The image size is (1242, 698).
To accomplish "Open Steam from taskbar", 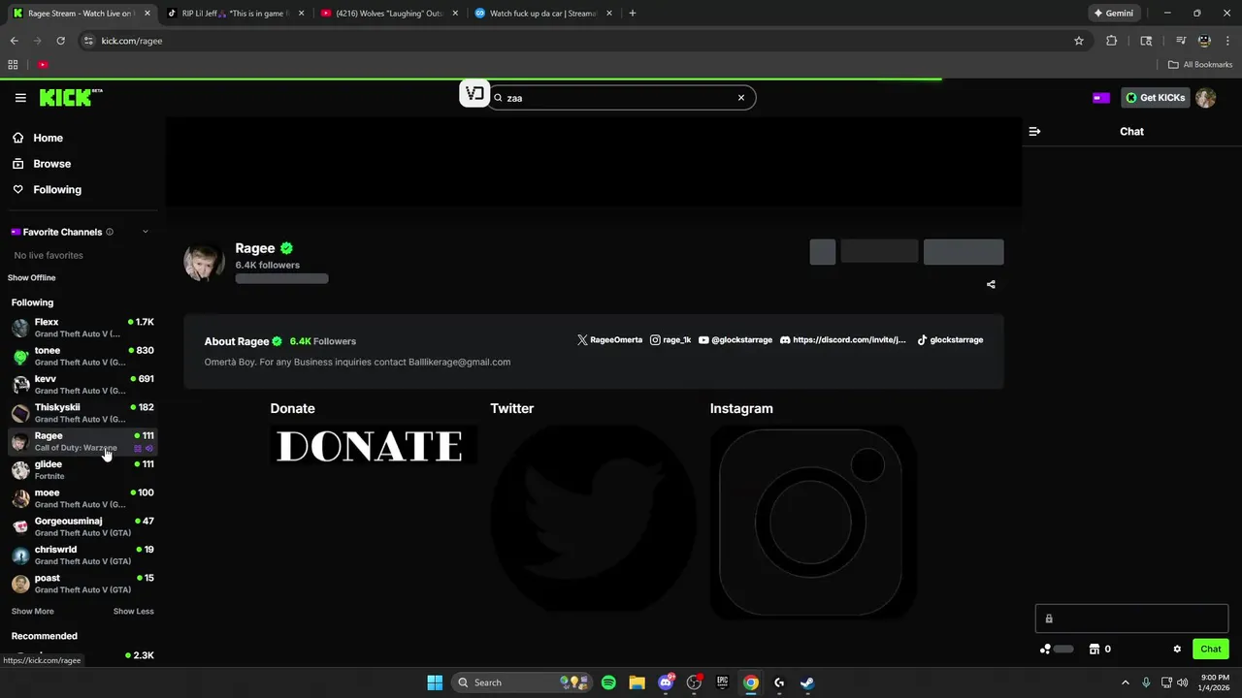I will (807, 682).
